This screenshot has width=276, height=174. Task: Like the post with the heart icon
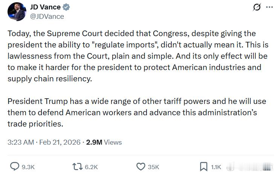coord(140,166)
